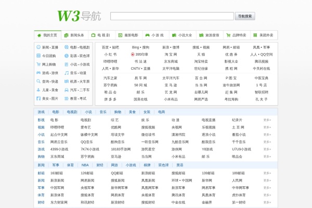This screenshot has height=208, width=312.
Task: Open the 汽车之家 link
Action: click(x=110, y=78)
